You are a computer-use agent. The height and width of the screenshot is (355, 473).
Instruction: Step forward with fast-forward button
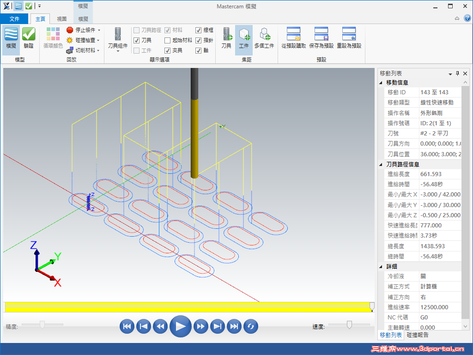point(201,326)
